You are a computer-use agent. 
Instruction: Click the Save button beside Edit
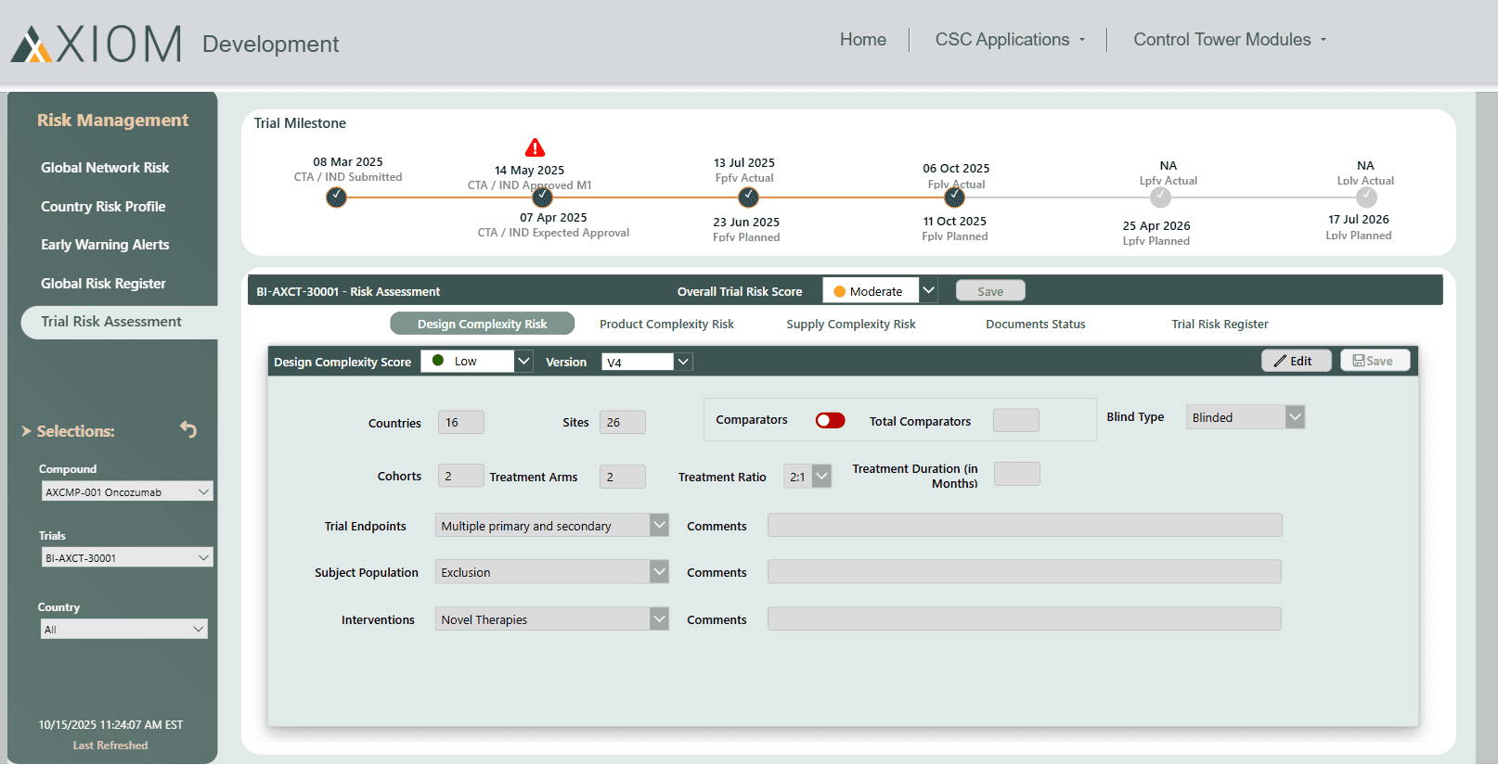tap(1375, 361)
